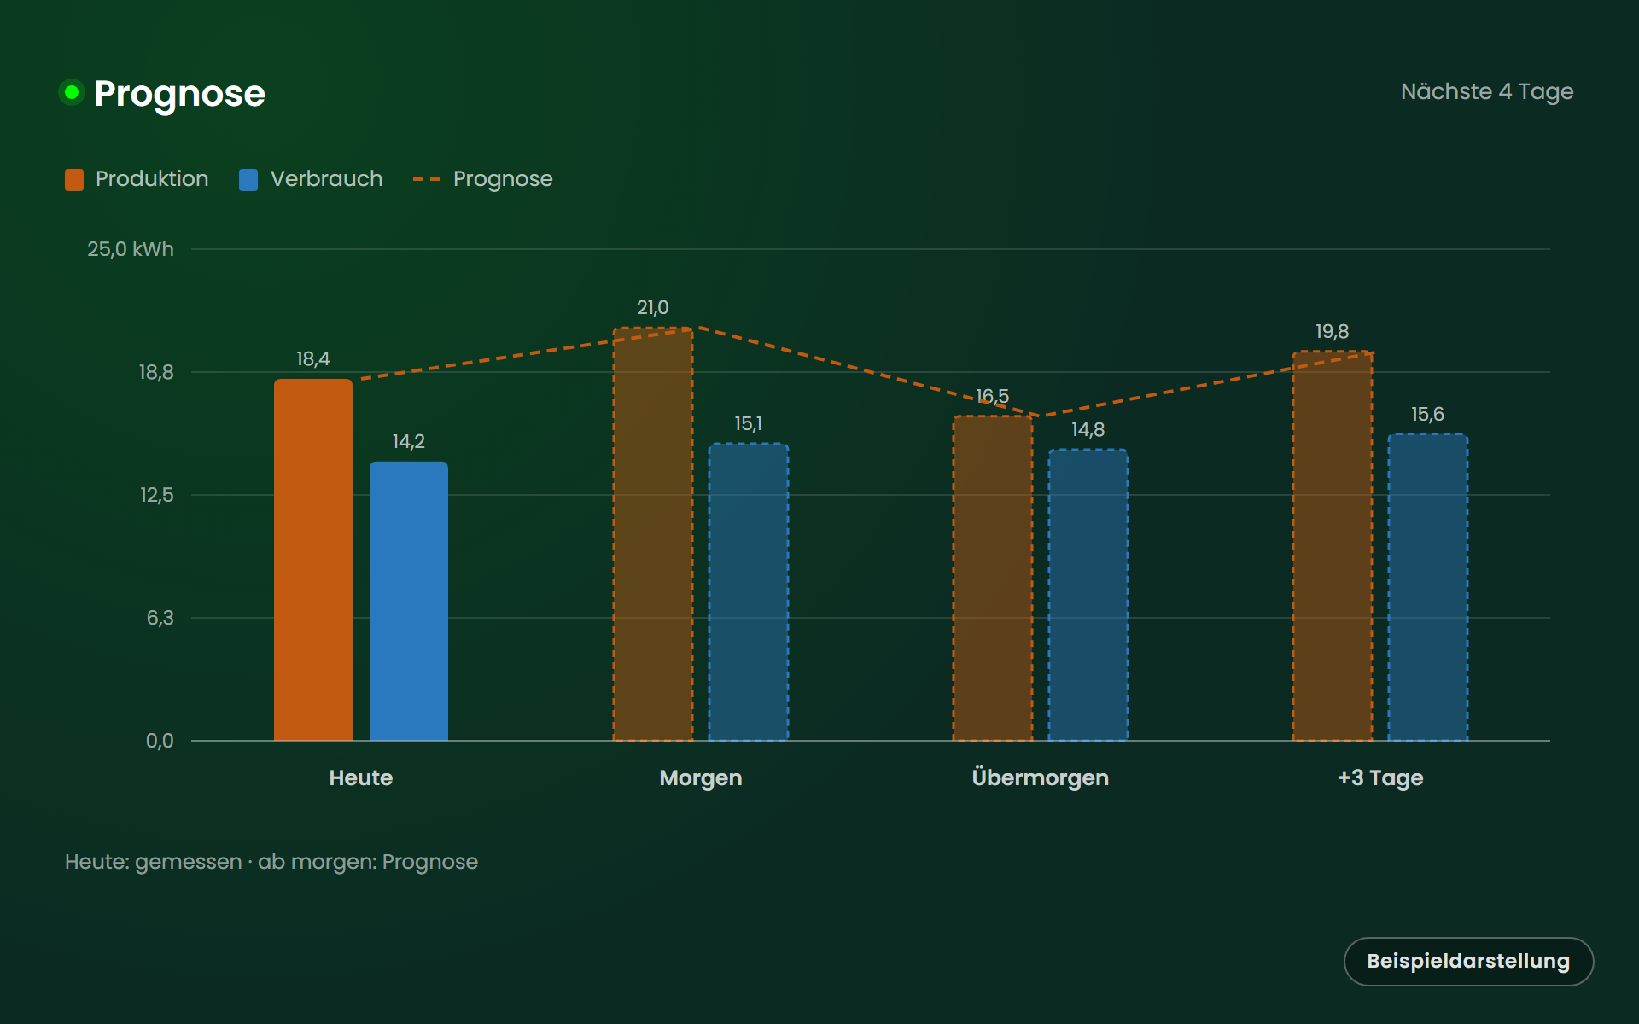Click the solid blue Heute consumption bar
The width and height of the screenshot is (1639, 1024).
(x=409, y=601)
